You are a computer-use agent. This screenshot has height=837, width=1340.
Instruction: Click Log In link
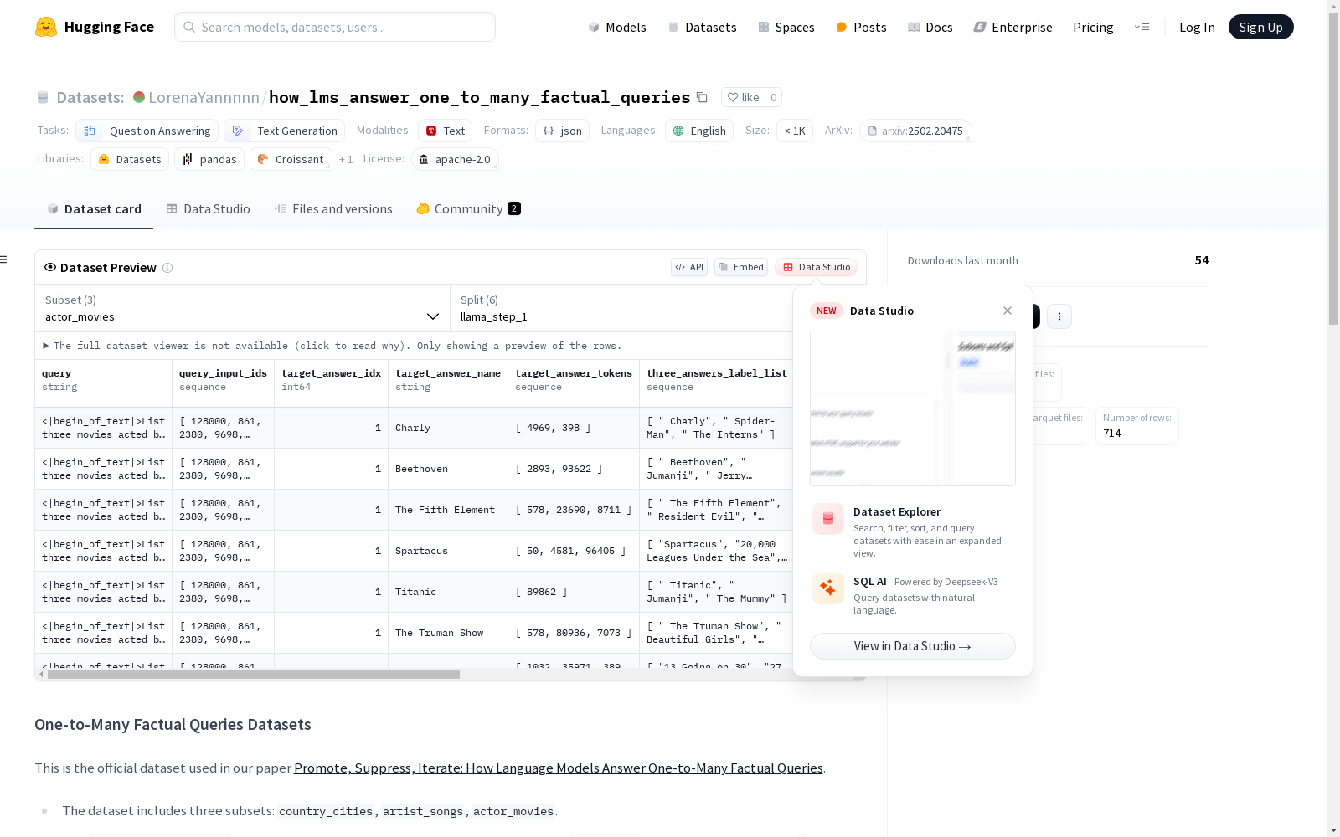[1197, 27]
